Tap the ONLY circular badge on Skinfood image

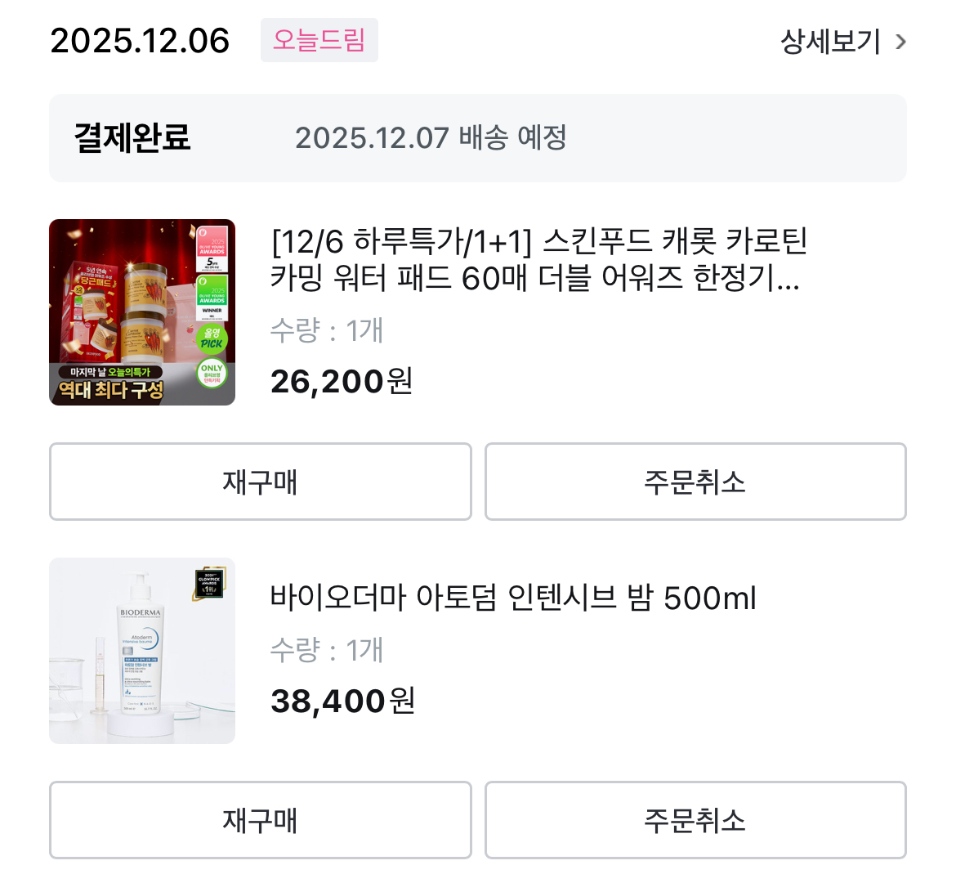212,374
